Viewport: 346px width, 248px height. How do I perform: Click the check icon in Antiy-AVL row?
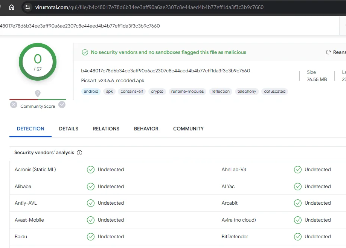90,203
